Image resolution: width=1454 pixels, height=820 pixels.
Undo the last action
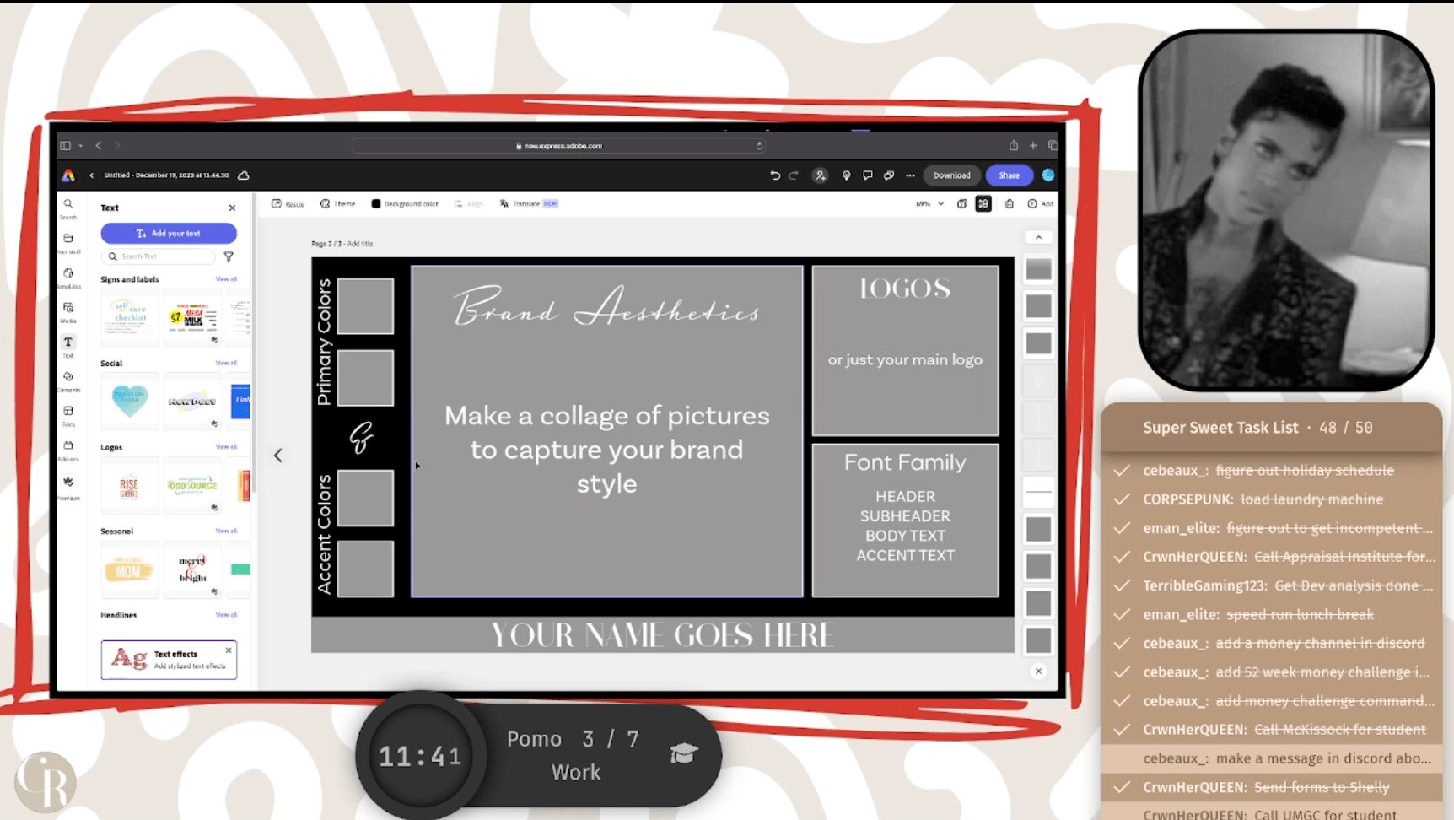(x=775, y=175)
